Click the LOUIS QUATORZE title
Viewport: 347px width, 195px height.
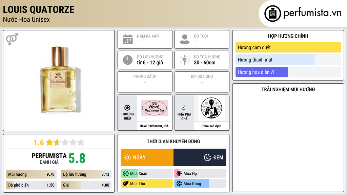[x=39, y=9]
